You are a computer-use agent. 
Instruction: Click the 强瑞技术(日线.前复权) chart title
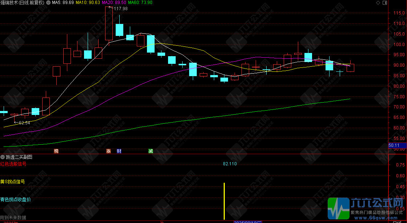click(23, 3)
